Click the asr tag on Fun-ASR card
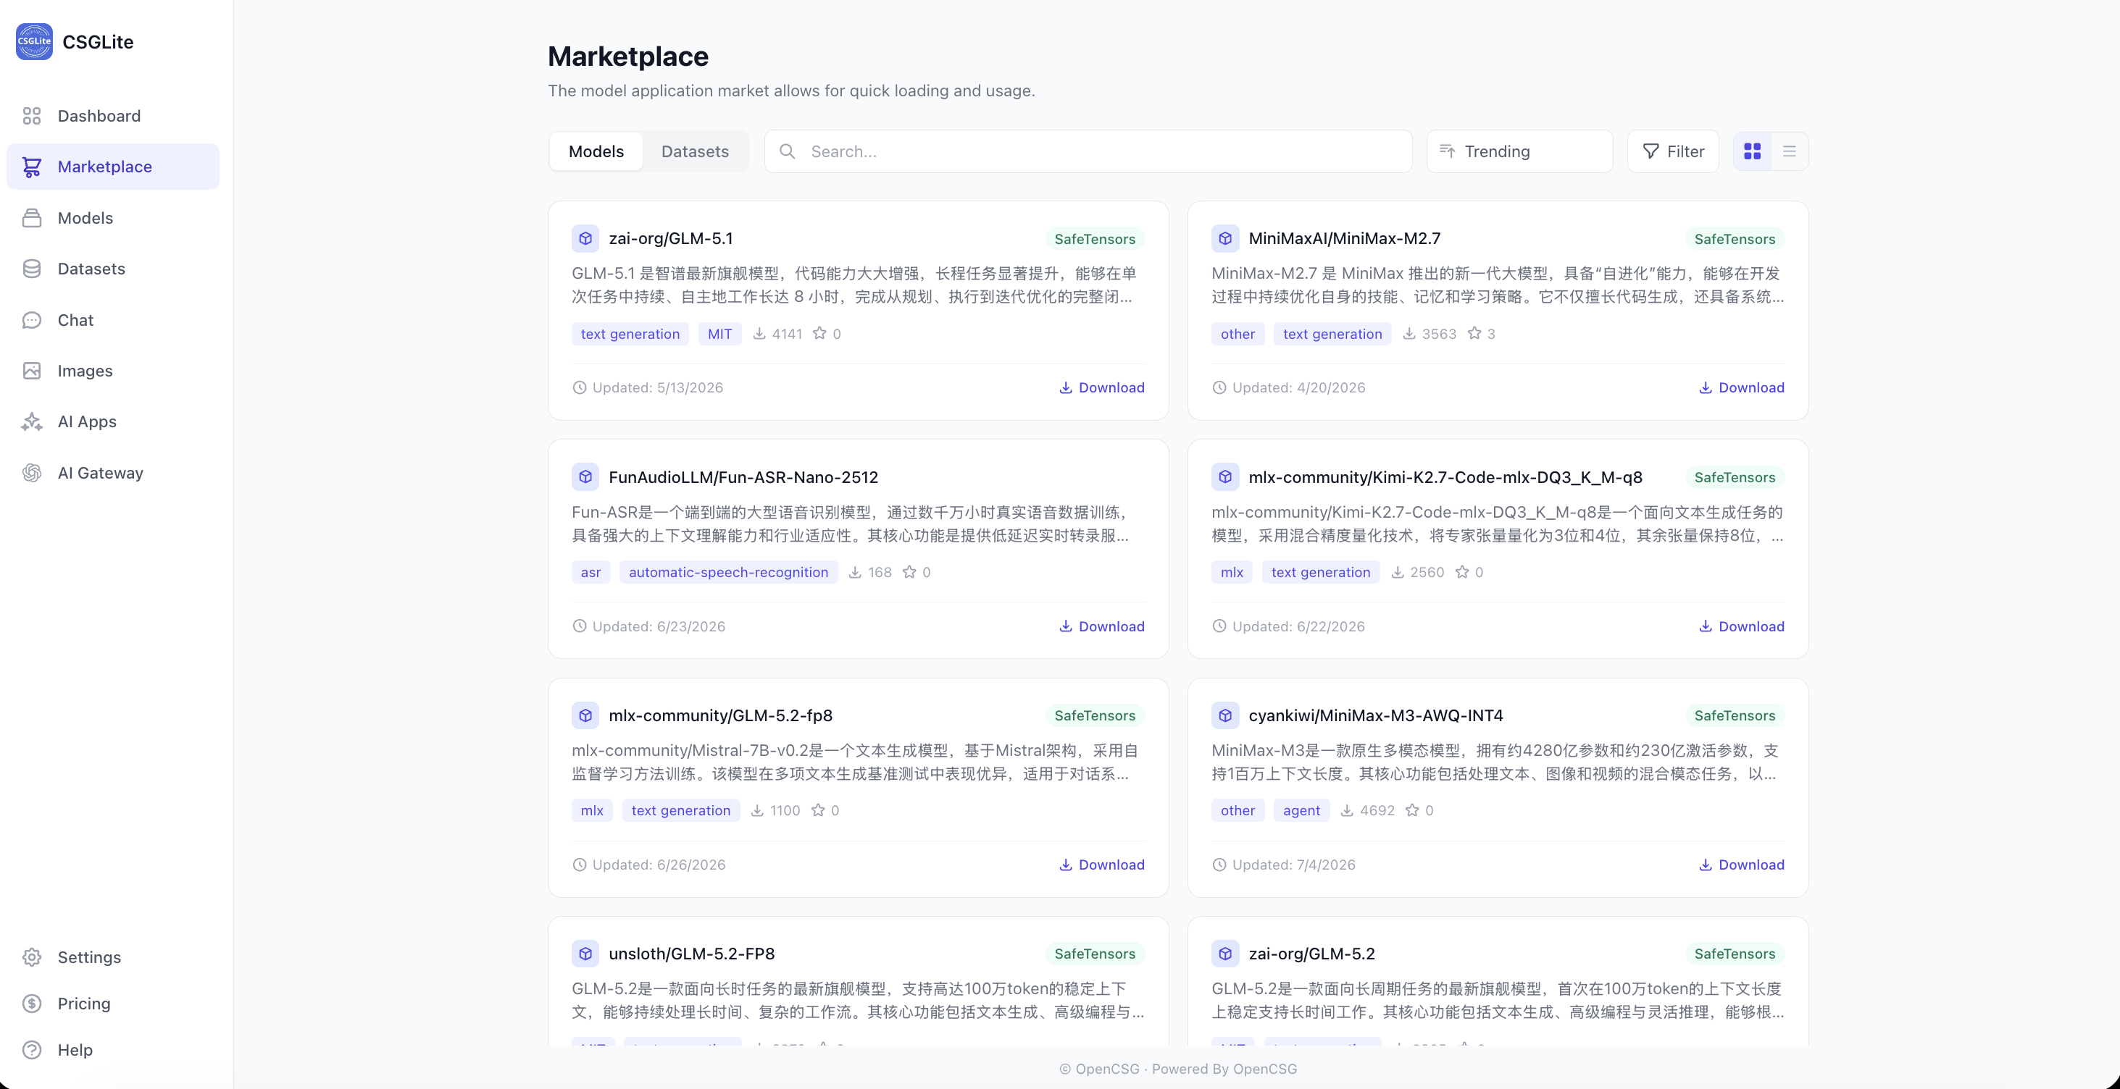 (591, 571)
